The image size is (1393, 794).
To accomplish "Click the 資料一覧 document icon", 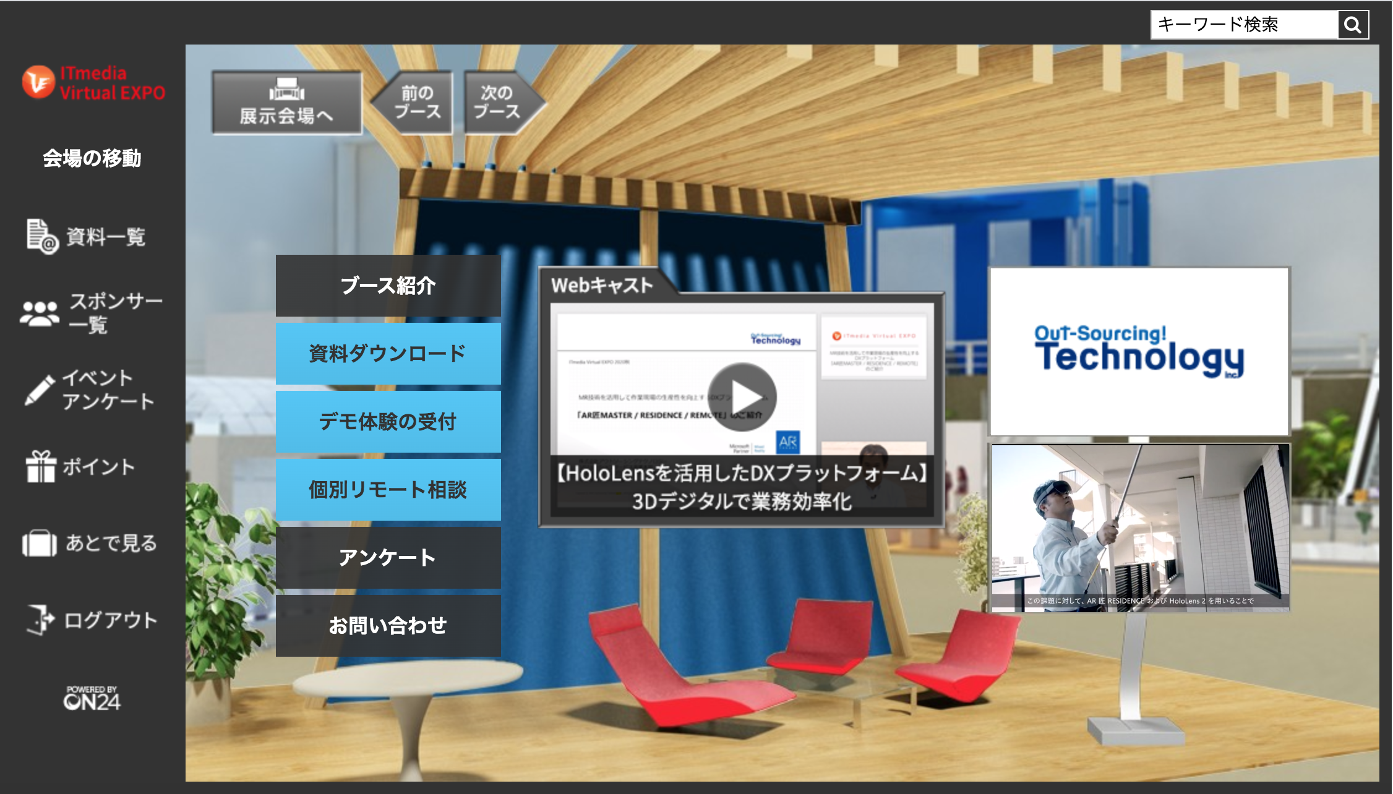I will coord(42,236).
